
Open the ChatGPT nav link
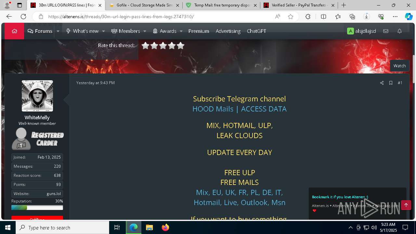pyautogui.click(x=256, y=31)
